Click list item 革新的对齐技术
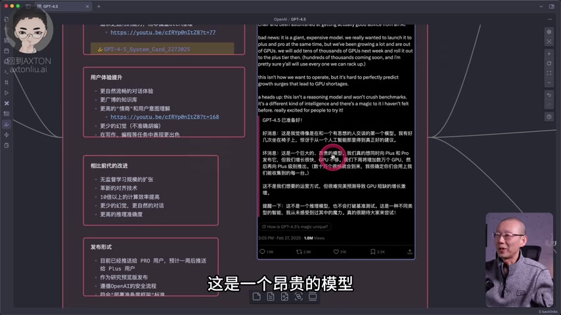This screenshot has width=561, height=315. pos(118,188)
